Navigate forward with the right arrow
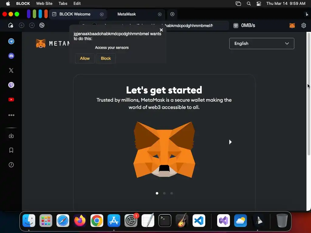This screenshot has width=311, height=233. point(32,25)
